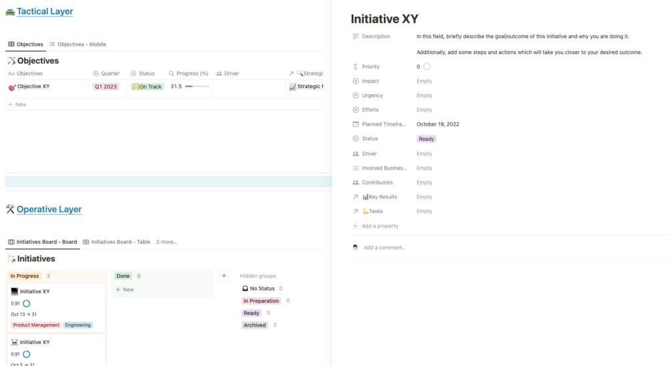Click the No Status inbox icon
Viewport: 671px width, 366px height.
245,289
